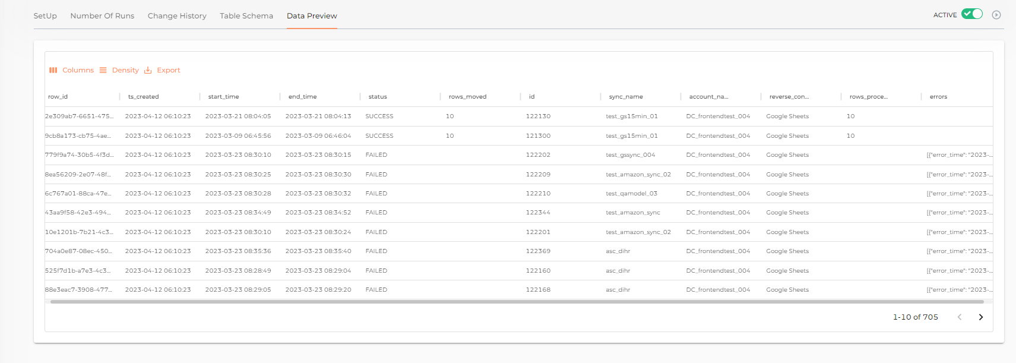The image size is (1016, 363).
Task: Click id value 122369
Action: coord(538,251)
